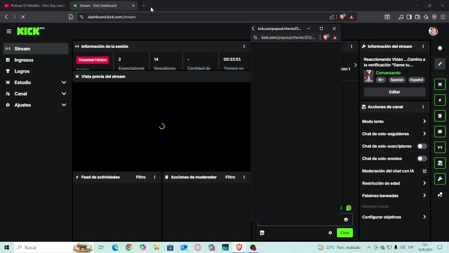Open the info icon in right sidebar
This screenshot has width=449, height=253.
[440, 48]
